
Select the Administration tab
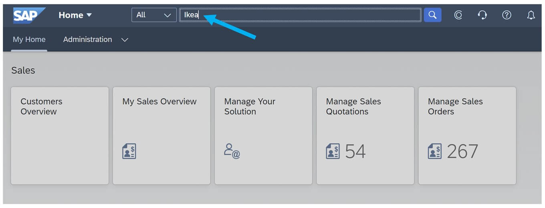[87, 39]
